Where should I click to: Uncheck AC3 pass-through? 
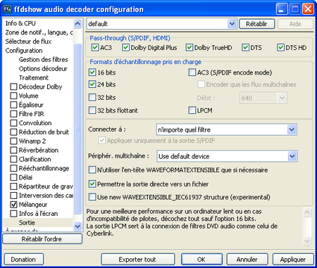click(95, 48)
